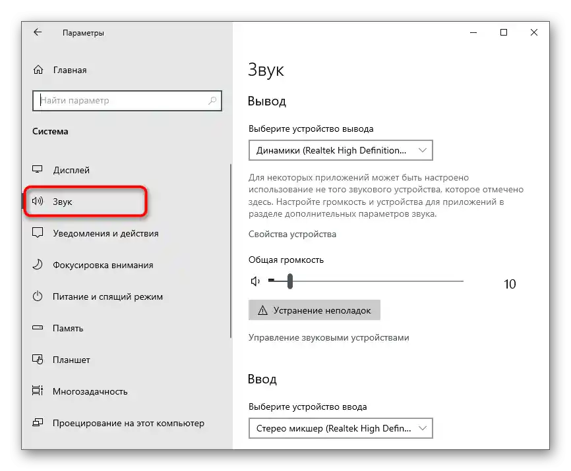Click the Уведомления и действия icon
The width and height of the screenshot is (571, 471).
click(38, 233)
